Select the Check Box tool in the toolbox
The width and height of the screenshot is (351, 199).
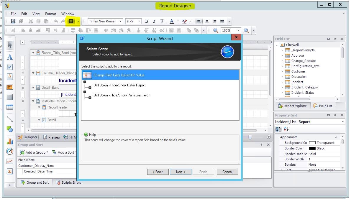pos(10,67)
